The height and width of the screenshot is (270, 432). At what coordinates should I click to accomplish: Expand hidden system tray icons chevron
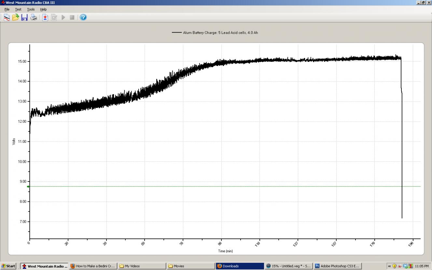coord(389,266)
